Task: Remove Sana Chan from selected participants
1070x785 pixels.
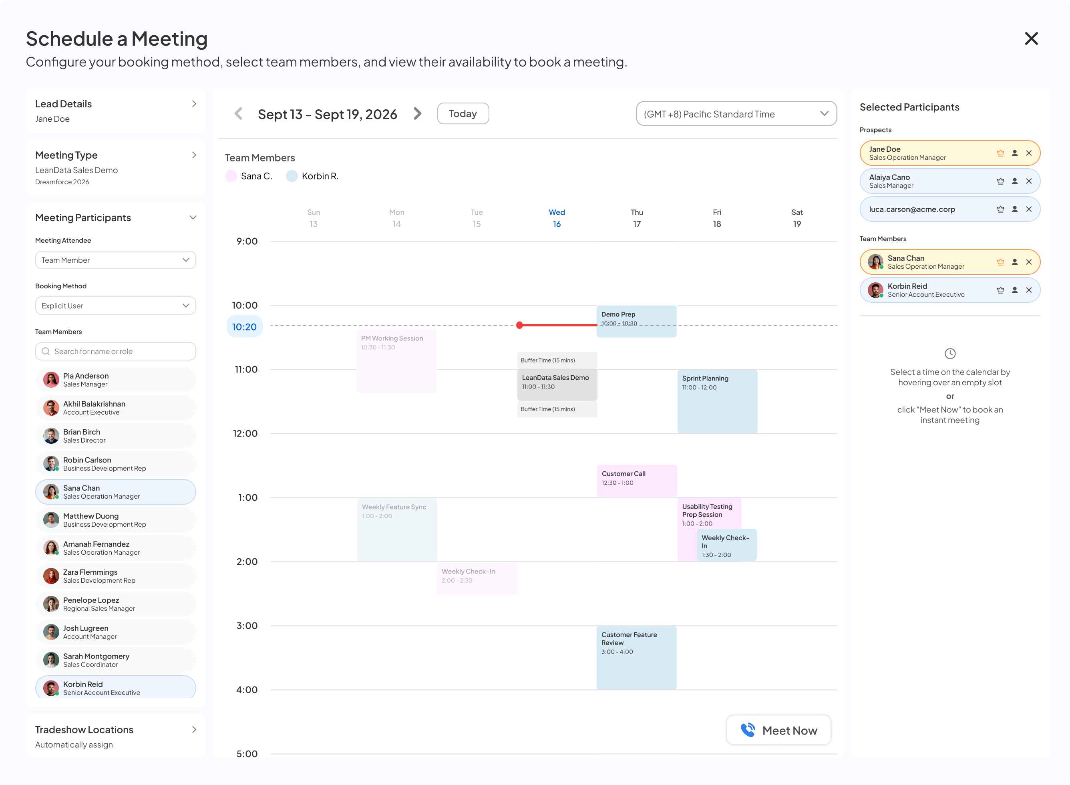Action: [x=1029, y=262]
